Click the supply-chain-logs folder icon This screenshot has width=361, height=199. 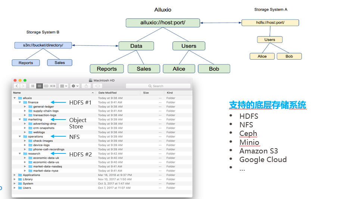tap(30, 111)
